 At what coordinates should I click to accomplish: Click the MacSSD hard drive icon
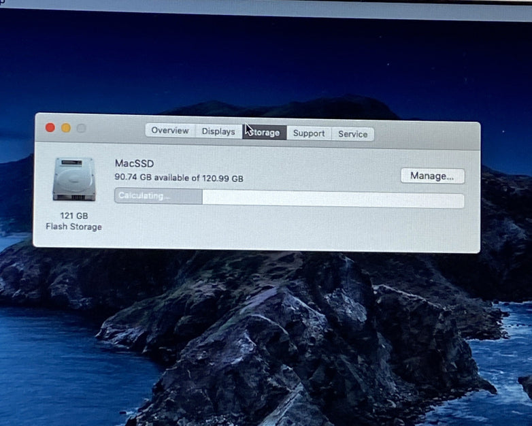[74, 179]
